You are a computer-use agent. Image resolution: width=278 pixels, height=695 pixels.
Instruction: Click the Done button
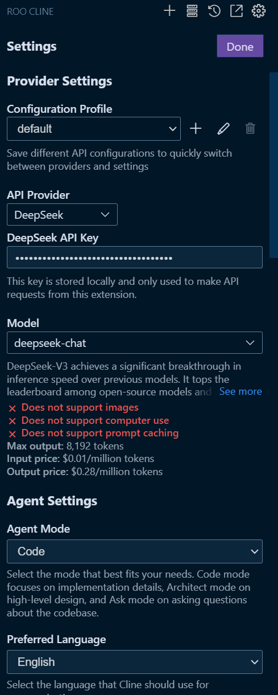point(240,47)
